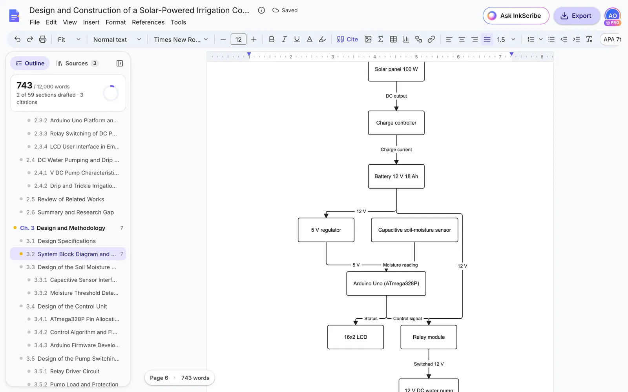Toggle italic formatting
The height and width of the screenshot is (392, 628).
[284, 39]
